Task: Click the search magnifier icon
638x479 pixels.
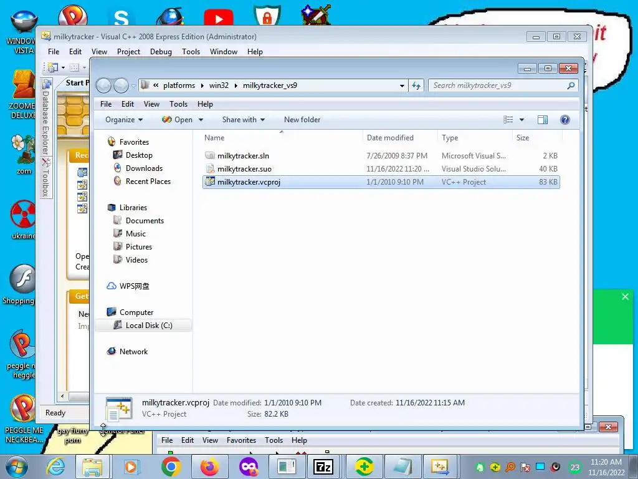Action: 571,85
